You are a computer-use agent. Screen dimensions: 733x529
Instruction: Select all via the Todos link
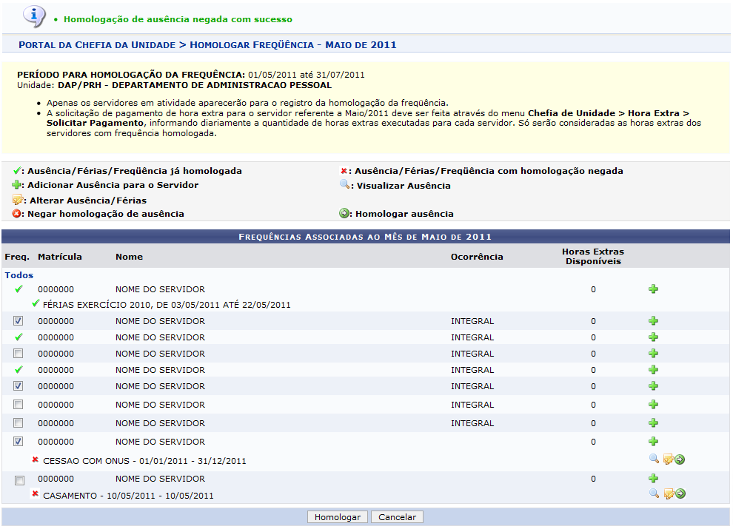(19, 275)
